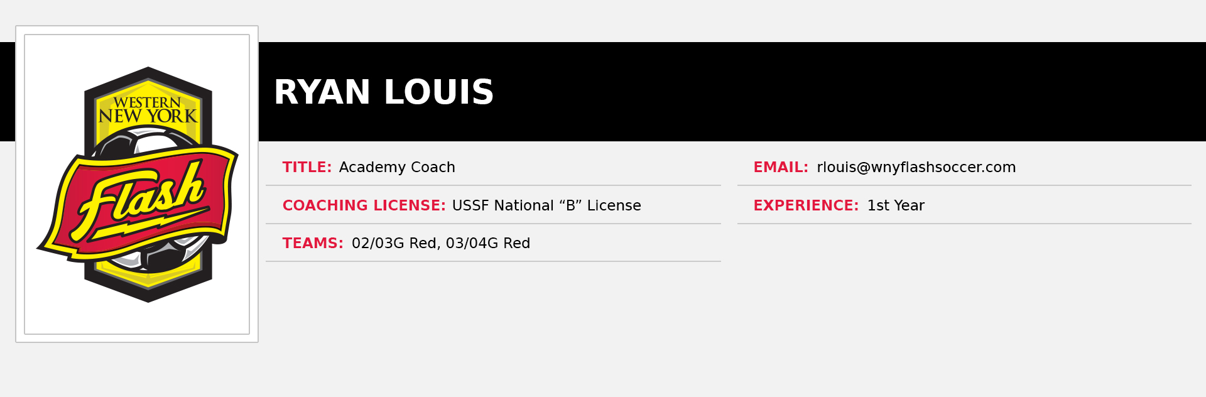1206x397 pixels.
Task: Click the COACHING LICENSE label
Action: point(364,205)
